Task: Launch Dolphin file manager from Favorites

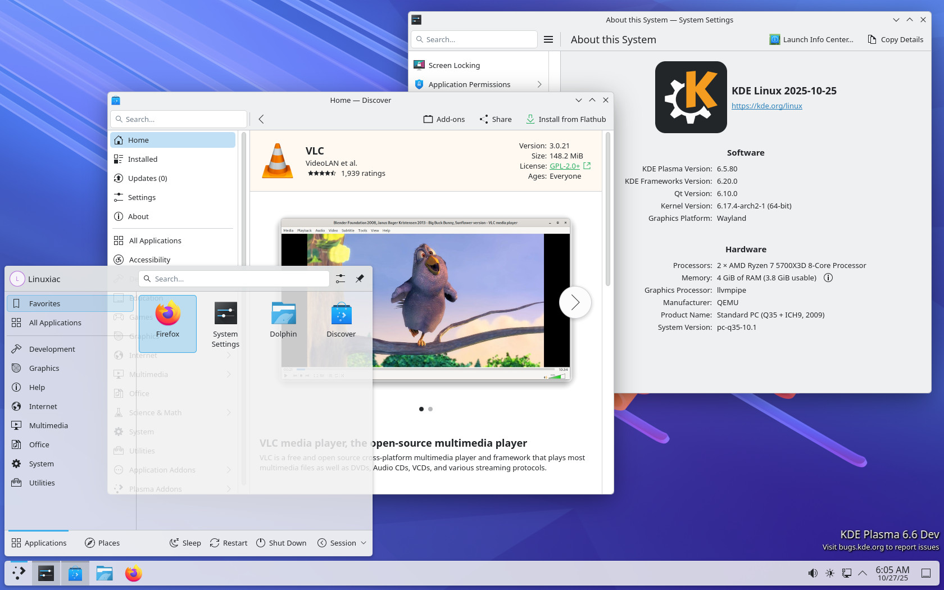Action: 283,320
